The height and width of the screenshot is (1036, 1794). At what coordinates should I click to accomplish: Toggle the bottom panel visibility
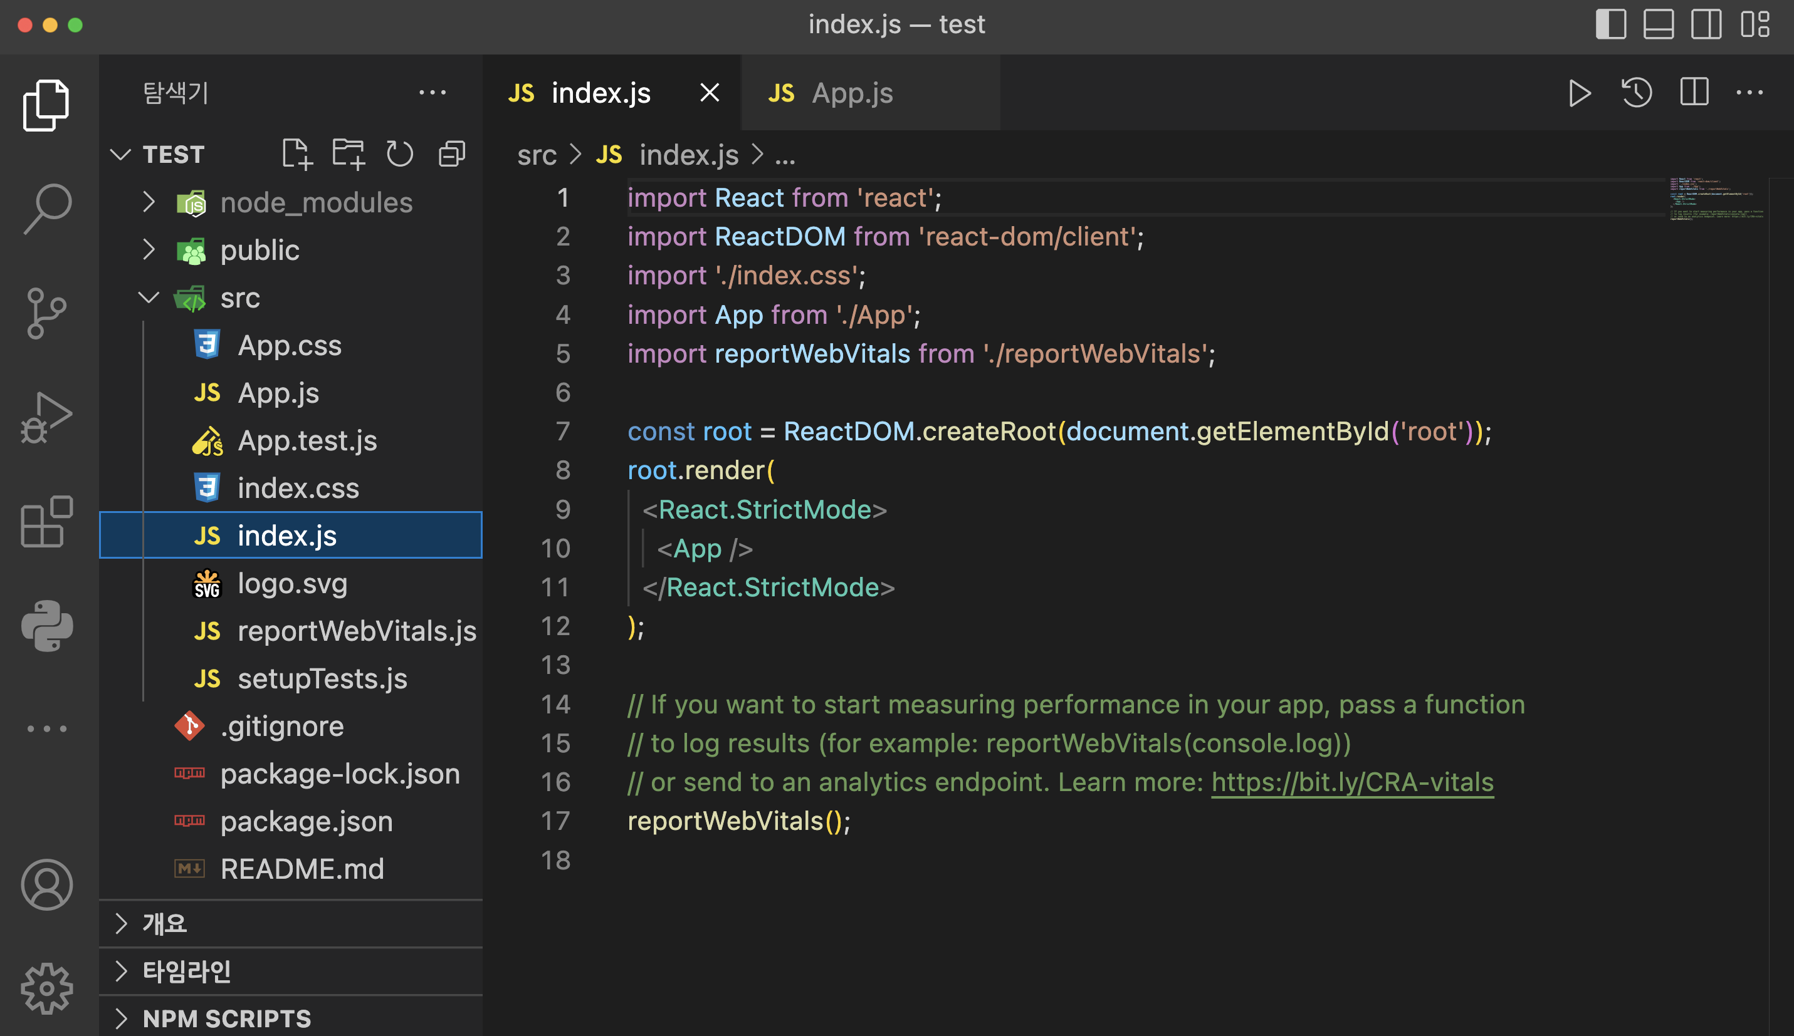[x=1659, y=25]
